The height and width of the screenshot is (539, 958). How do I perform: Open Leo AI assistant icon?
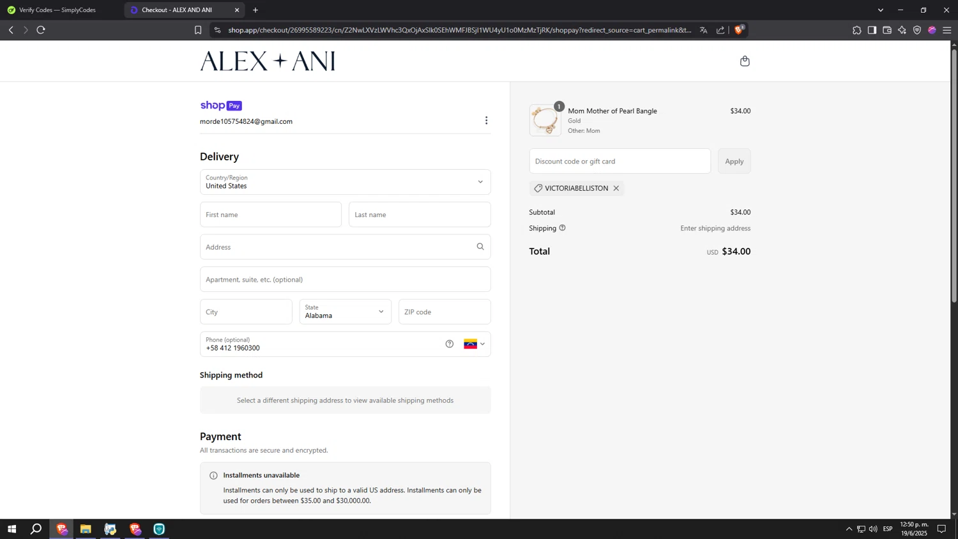tap(902, 30)
